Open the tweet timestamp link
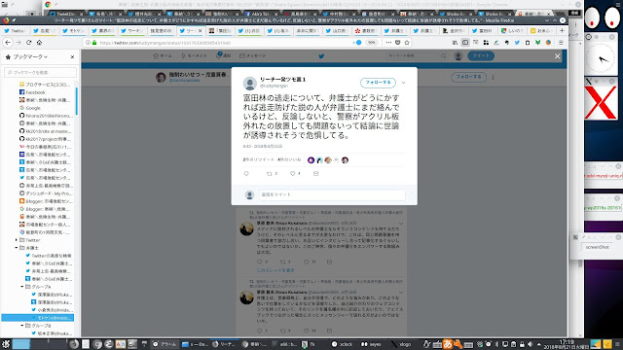Image resolution: width=623 pixels, height=350 pixels. pos(263,147)
